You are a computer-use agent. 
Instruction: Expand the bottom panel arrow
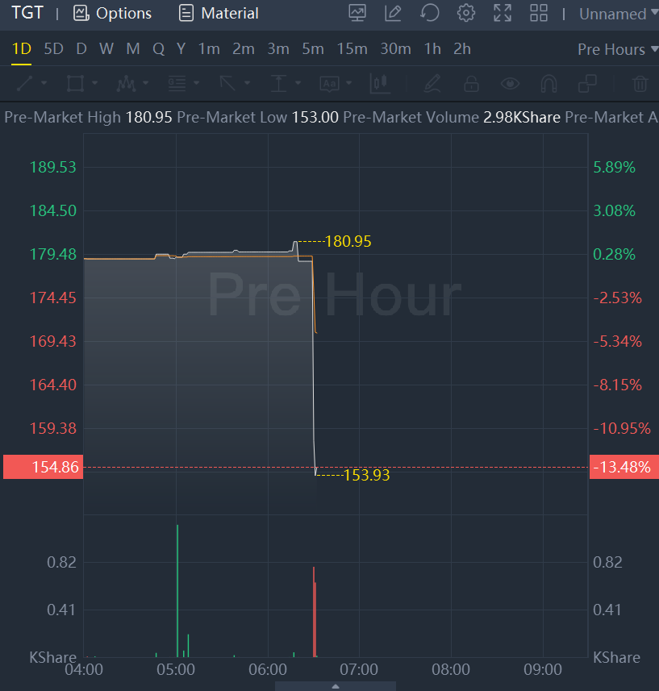[336, 686]
